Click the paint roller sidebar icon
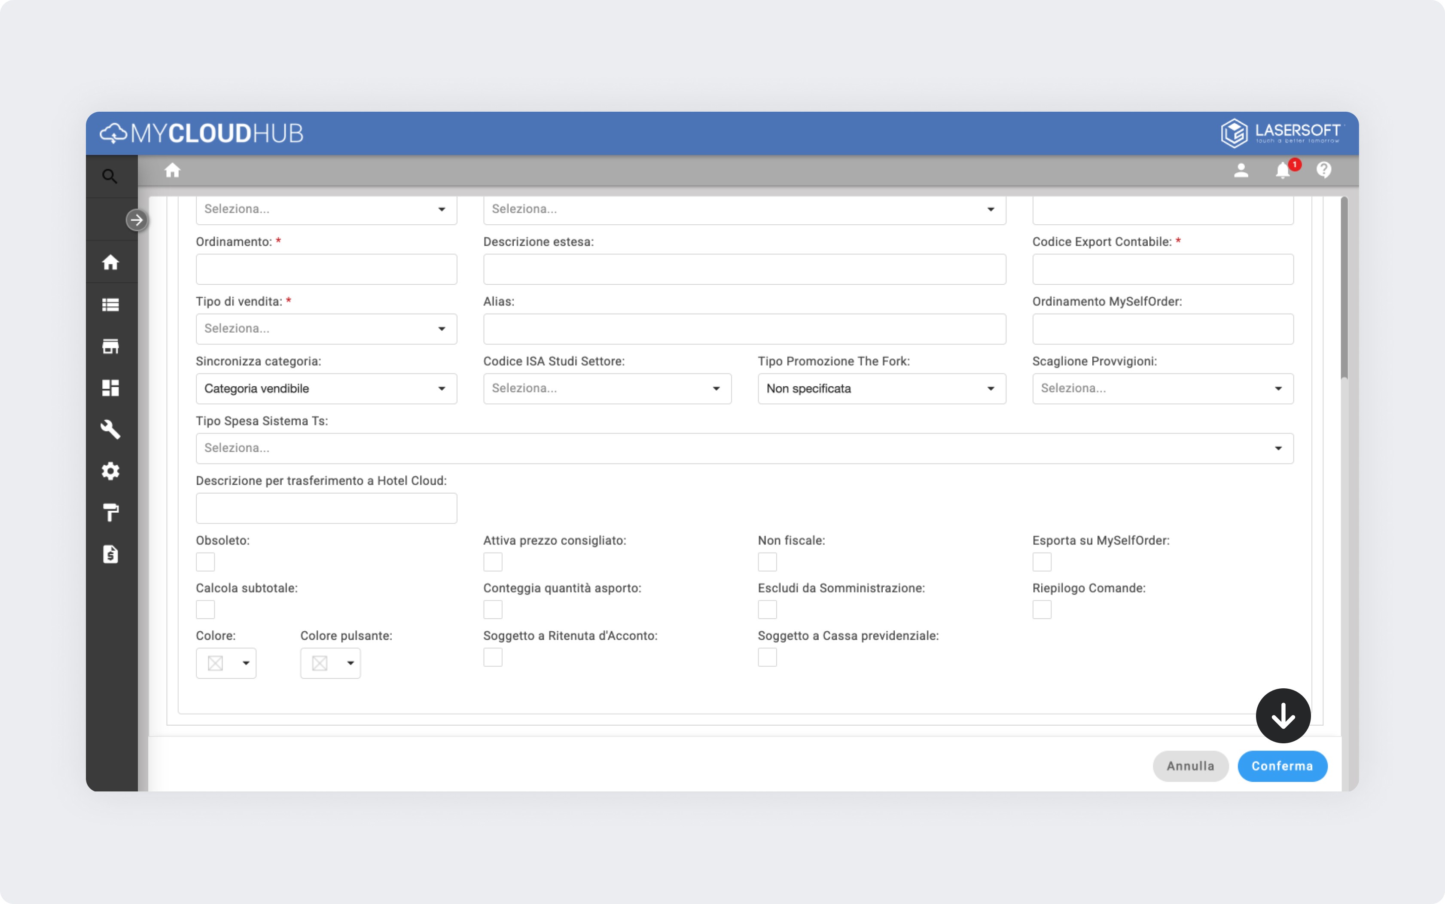This screenshot has height=904, width=1445. 110,513
